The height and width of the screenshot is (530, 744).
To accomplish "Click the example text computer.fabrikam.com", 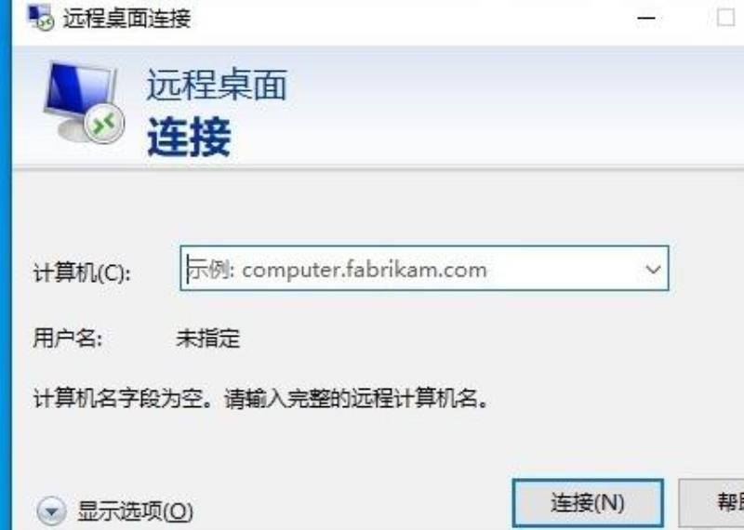I will click(x=365, y=270).
